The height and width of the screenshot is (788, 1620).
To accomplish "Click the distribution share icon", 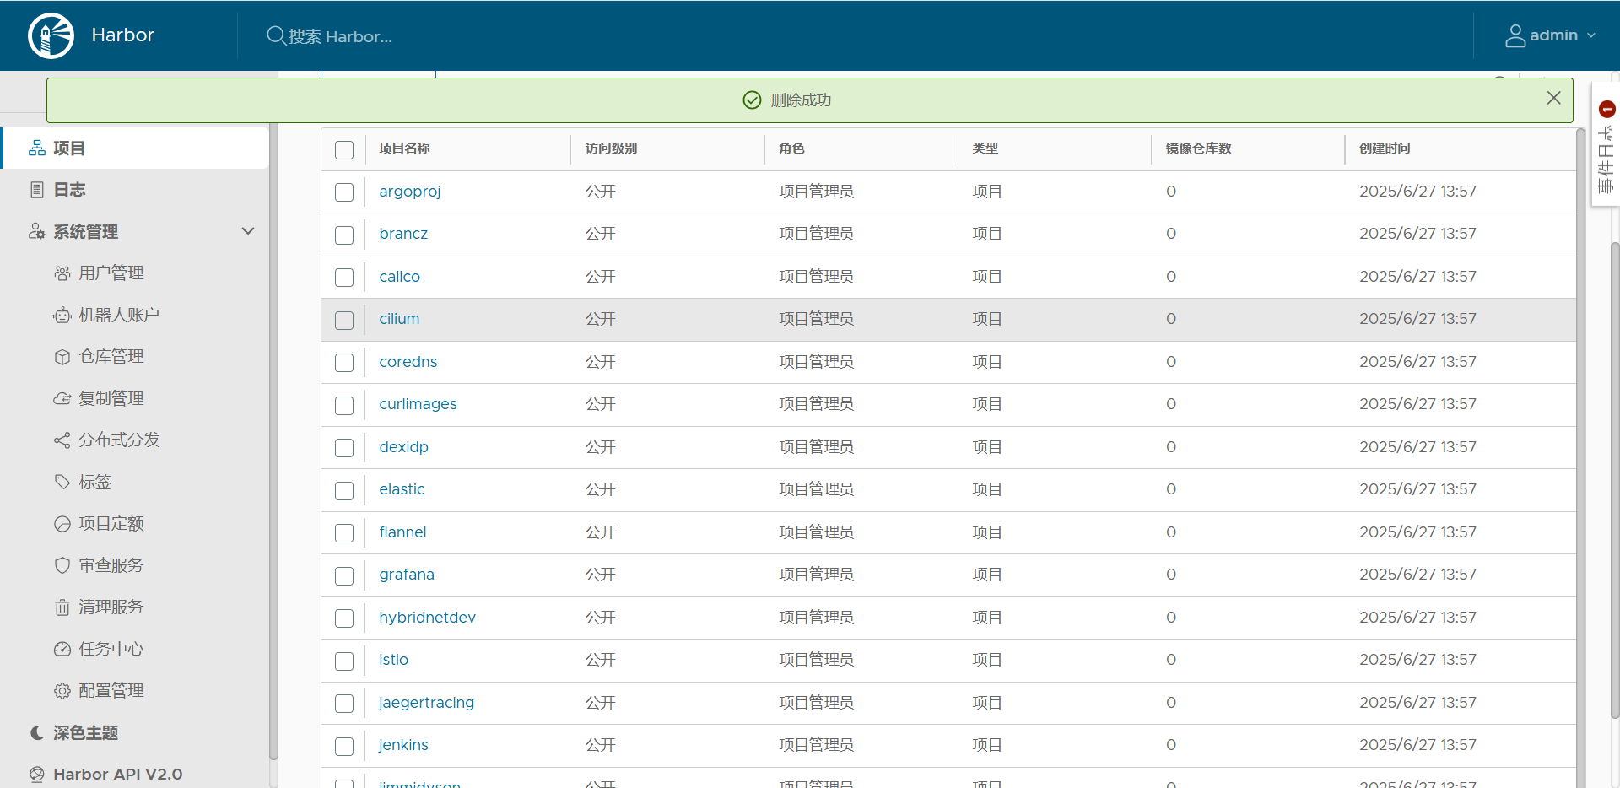I will point(62,440).
